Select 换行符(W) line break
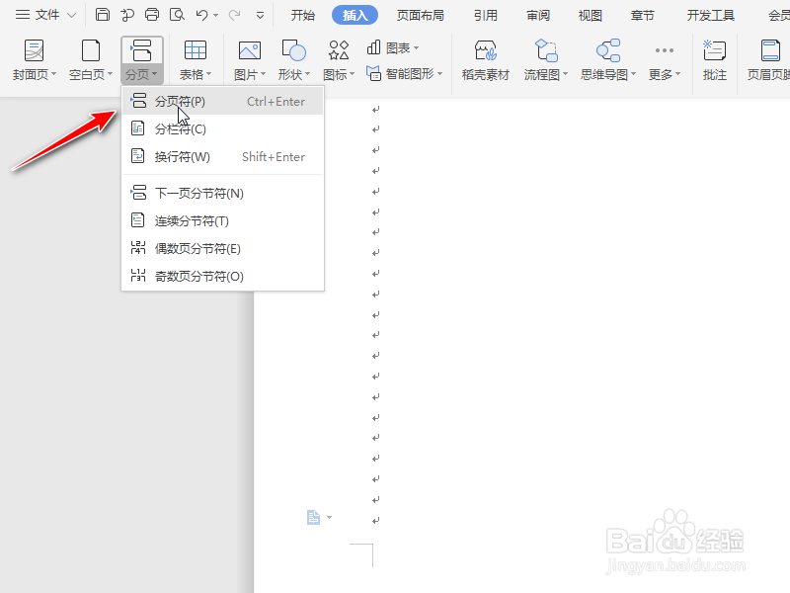Screen dimensions: 790x593 pos(222,157)
